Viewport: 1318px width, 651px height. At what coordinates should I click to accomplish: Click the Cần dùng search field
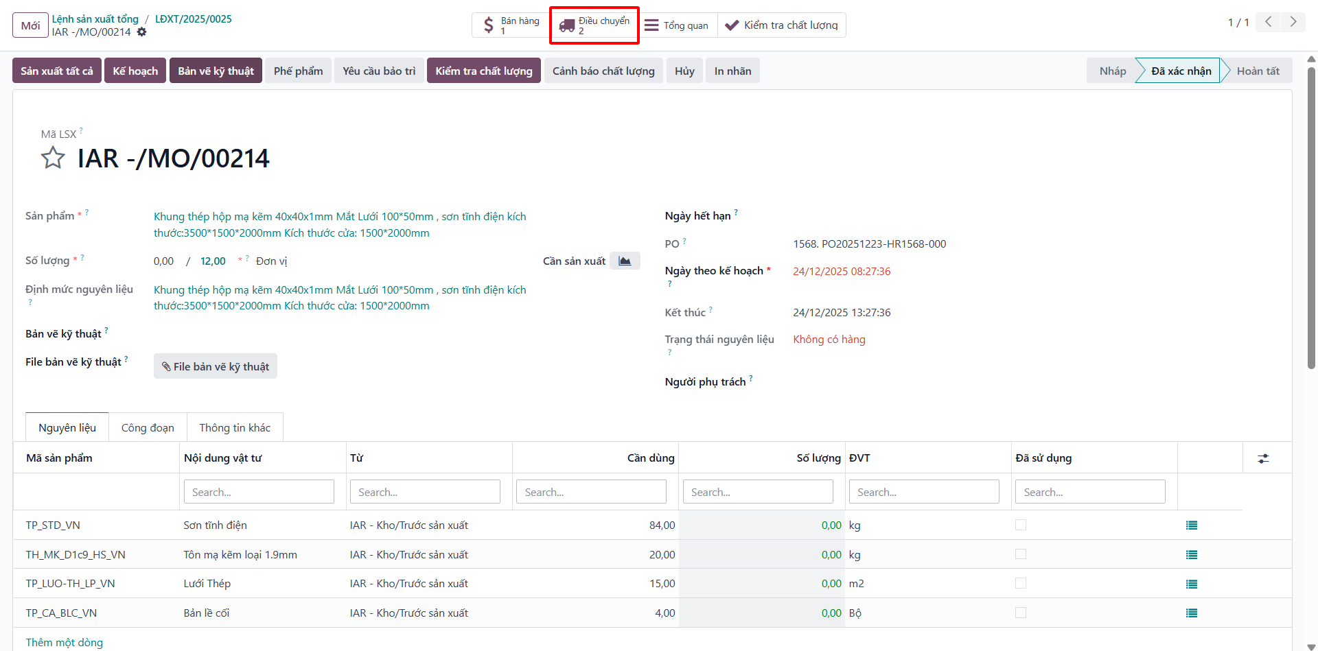point(591,492)
